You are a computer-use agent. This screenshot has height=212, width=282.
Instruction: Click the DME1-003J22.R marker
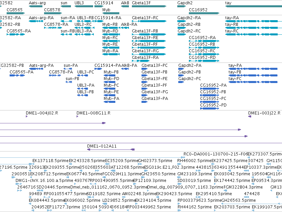(x=250, y=116)
